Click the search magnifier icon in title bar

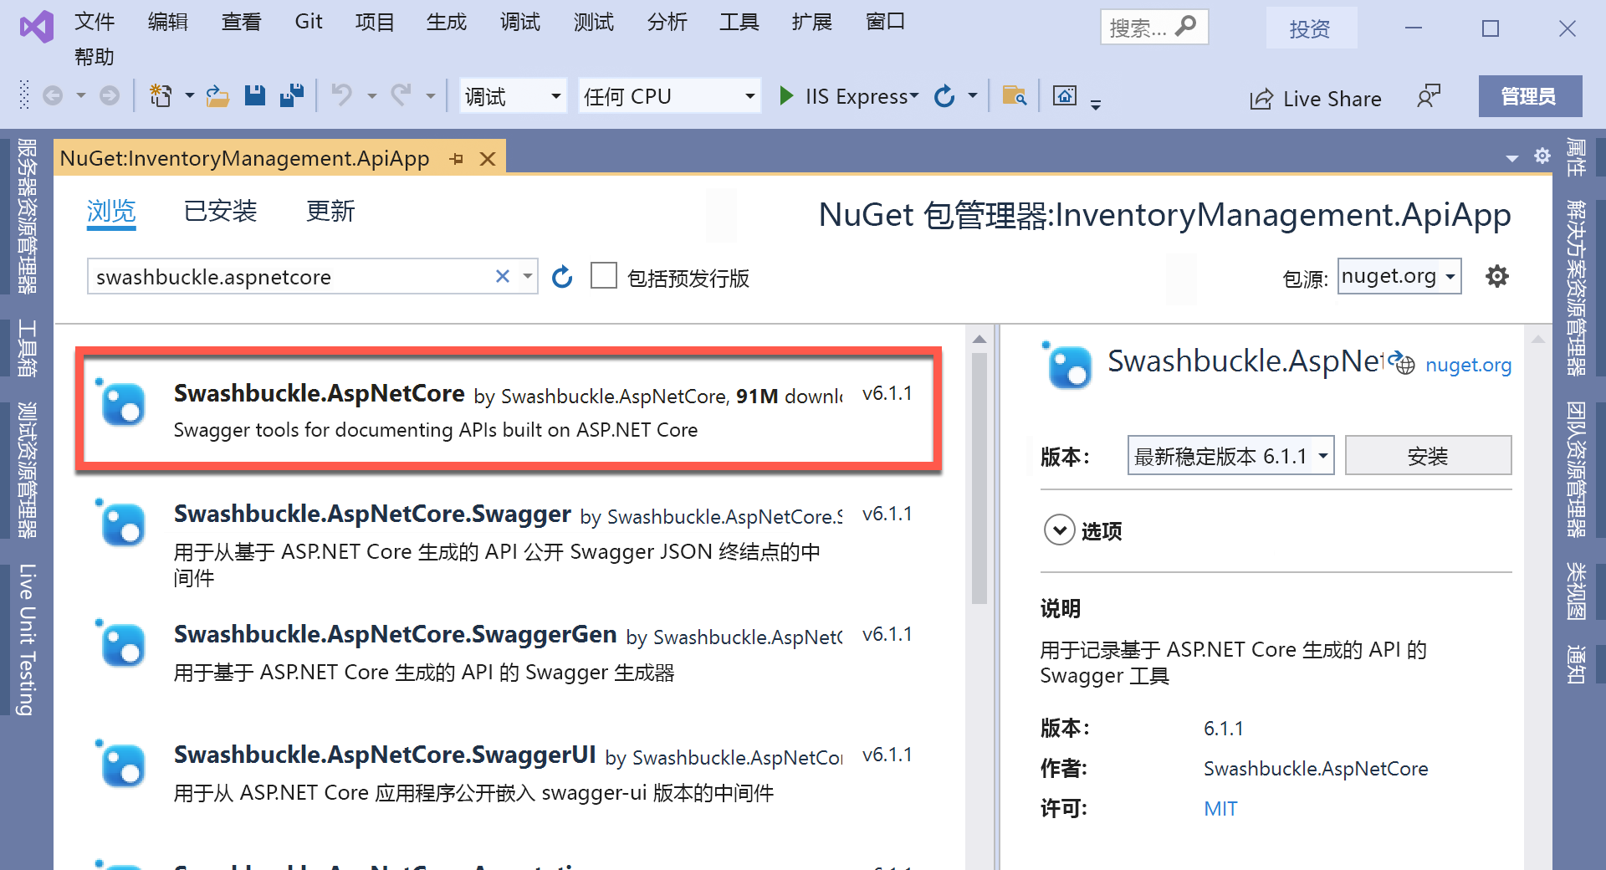coord(1185,27)
